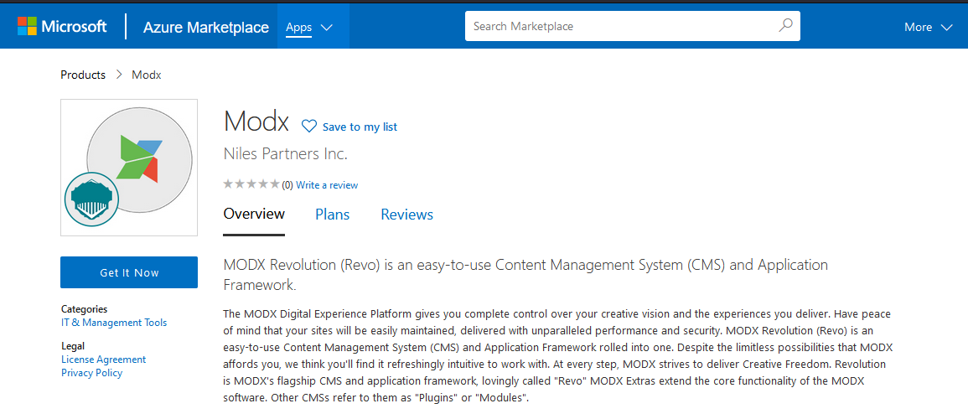Expand the More menu
This screenshot has width=968, height=419.
pos(928,27)
